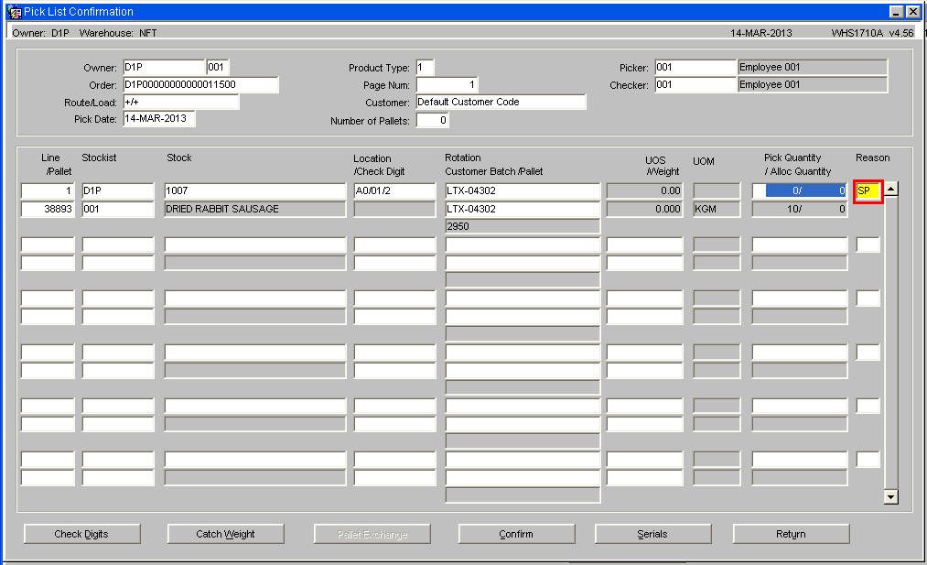Viewport: 927px width, 565px height.
Task: Select the highlighted Pick Quantity field
Action: click(799, 191)
